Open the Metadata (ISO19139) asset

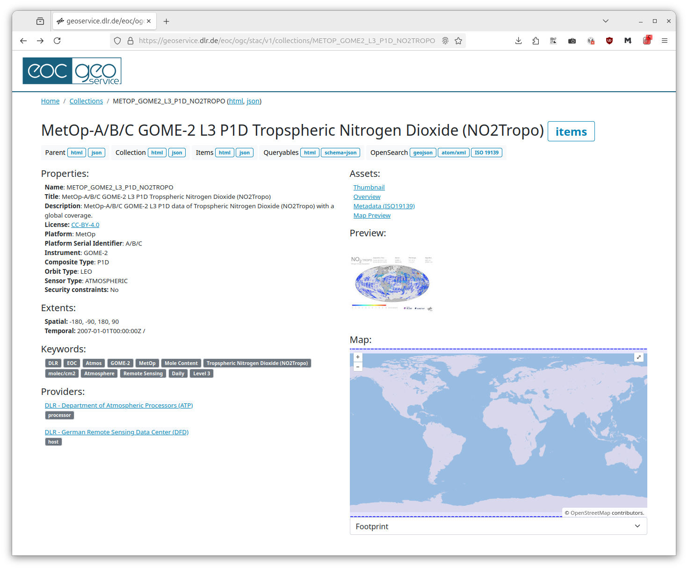point(384,206)
